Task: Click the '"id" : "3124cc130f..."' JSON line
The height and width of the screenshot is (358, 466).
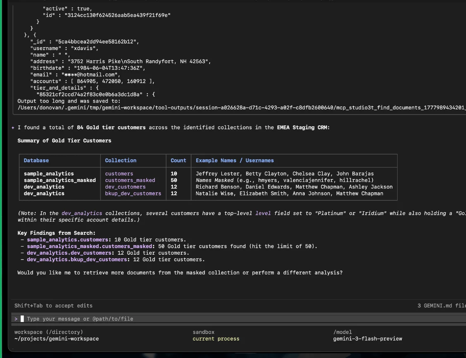Action: 107,15
